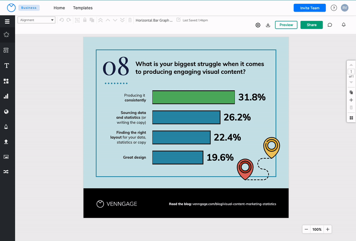Click the Invite Team button
Screen dimensions: 356x241
click(x=309, y=8)
